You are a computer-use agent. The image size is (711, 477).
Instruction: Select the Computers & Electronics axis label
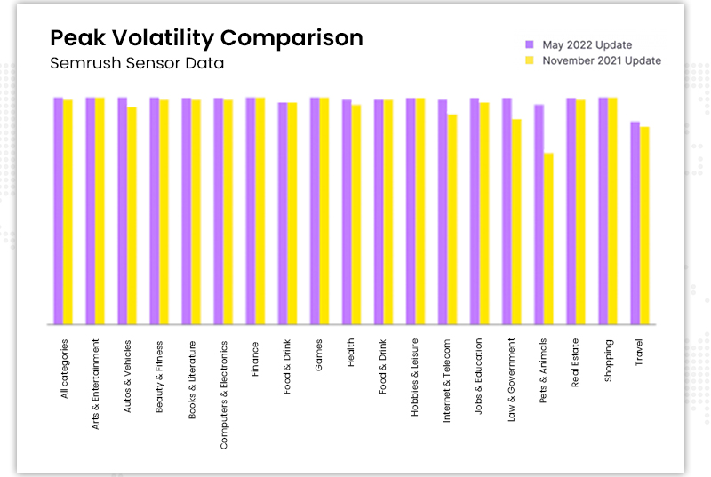(x=224, y=394)
